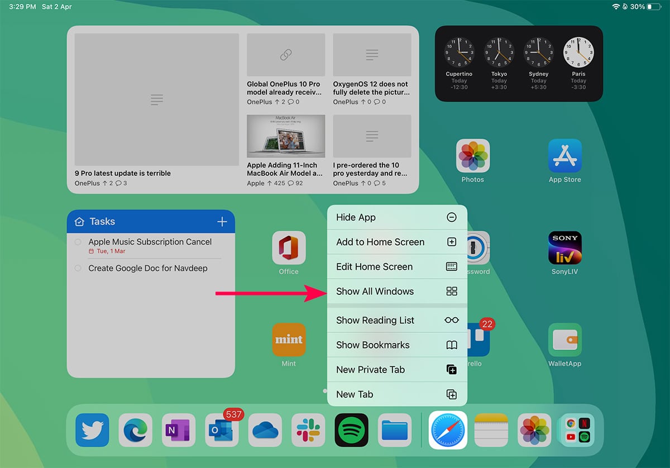The width and height of the screenshot is (670, 468).
Task: Open OneNote from the dock
Action: pyautogui.click(x=179, y=430)
